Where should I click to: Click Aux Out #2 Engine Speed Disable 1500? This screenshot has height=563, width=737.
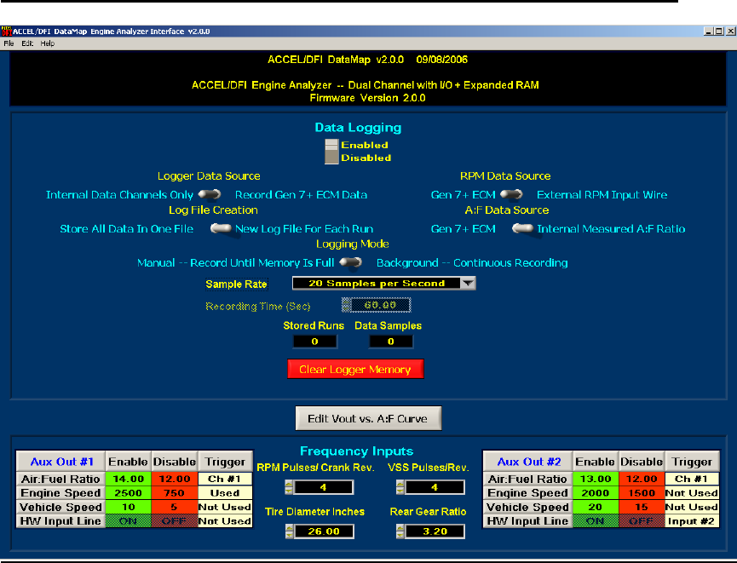(642, 493)
